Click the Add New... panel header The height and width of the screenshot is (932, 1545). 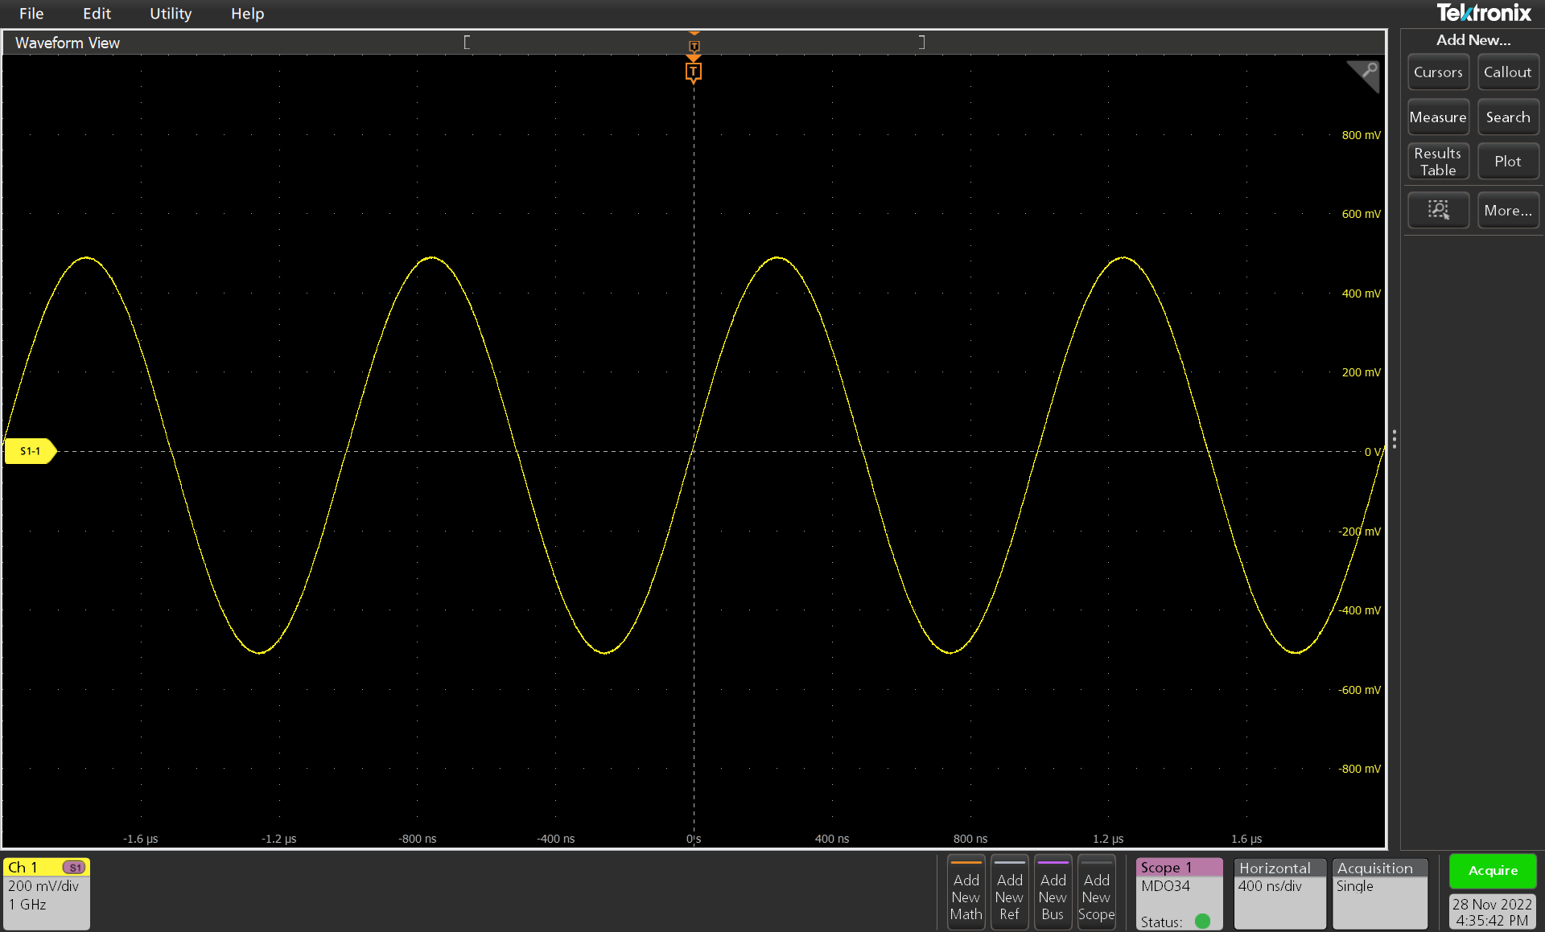pos(1473,40)
